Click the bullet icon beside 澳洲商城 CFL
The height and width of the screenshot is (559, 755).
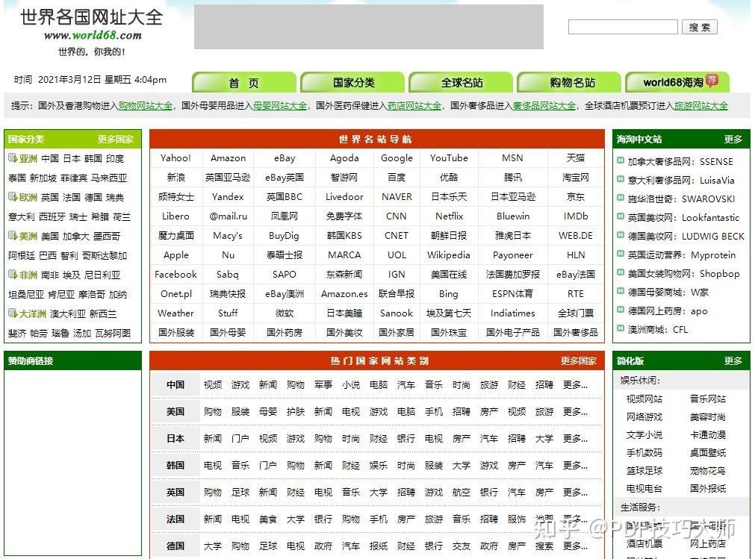pyautogui.click(x=621, y=328)
